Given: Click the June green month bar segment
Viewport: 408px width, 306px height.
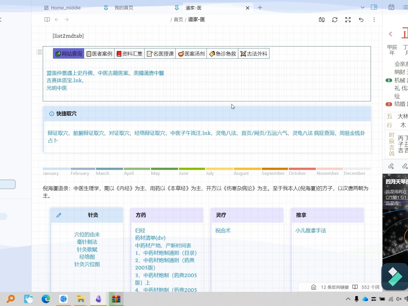Looking at the screenshot, I should (192, 169).
